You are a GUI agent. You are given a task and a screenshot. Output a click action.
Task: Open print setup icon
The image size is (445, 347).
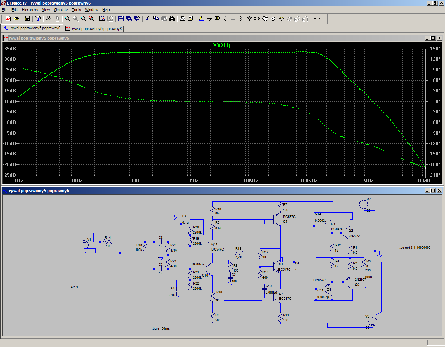183,19
